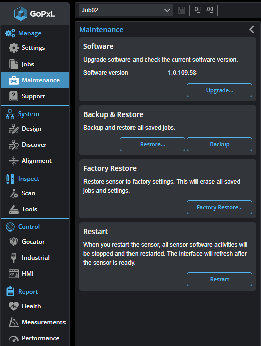Select the Scan icon under Inspect
The width and height of the screenshot is (261, 346).
(x=14, y=193)
